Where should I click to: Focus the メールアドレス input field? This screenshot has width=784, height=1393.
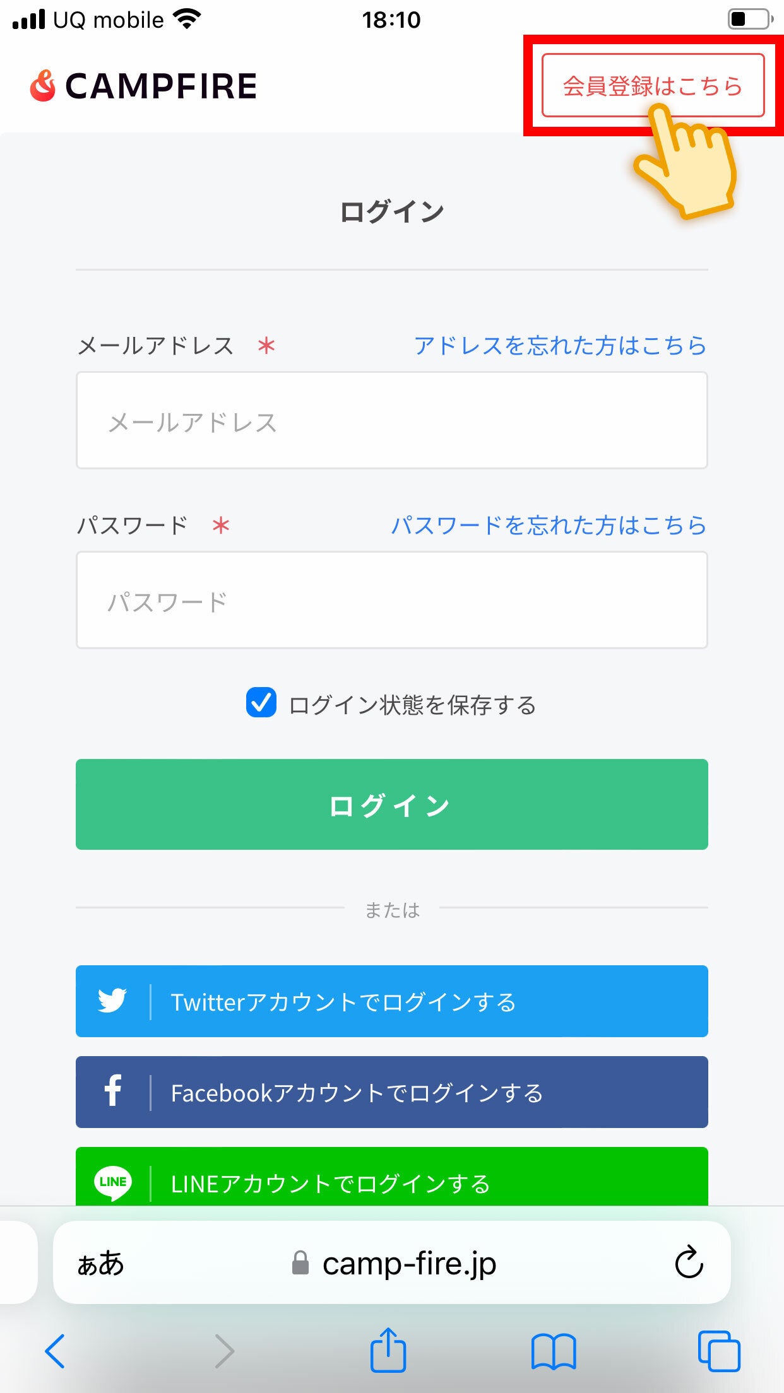tap(391, 420)
